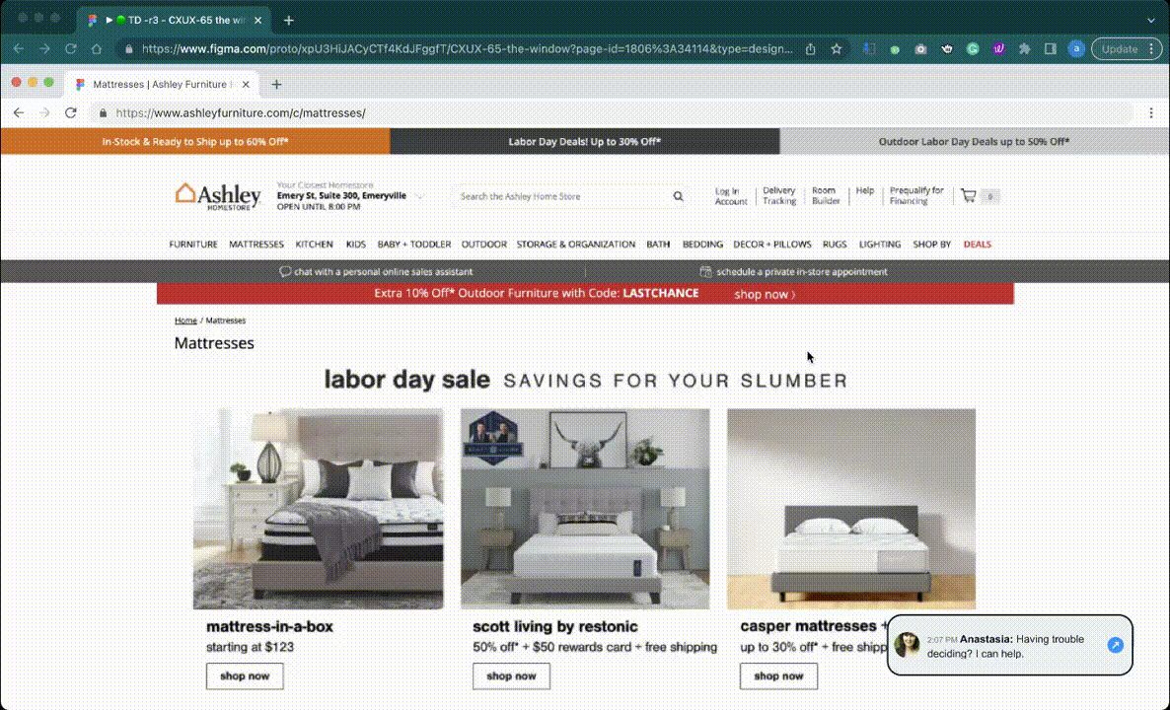Open the inner browser three-dot menu

click(1151, 112)
